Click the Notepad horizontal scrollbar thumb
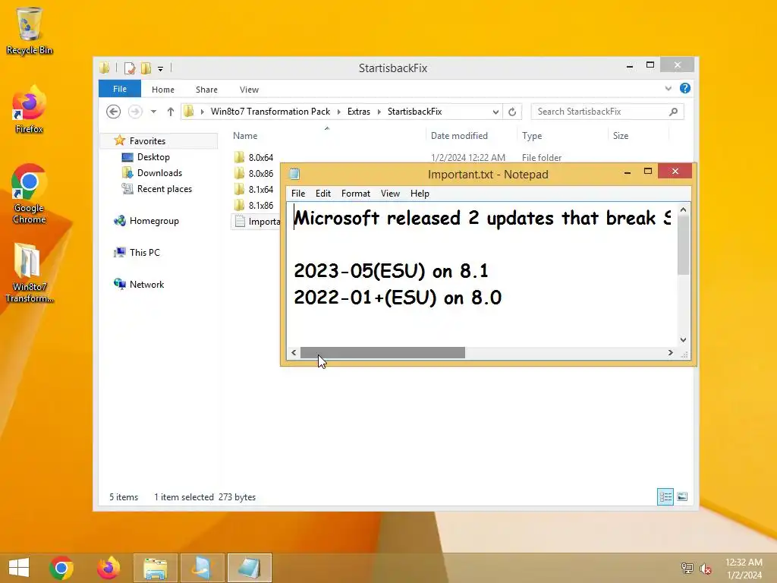Image resolution: width=777 pixels, height=583 pixels. tap(382, 352)
